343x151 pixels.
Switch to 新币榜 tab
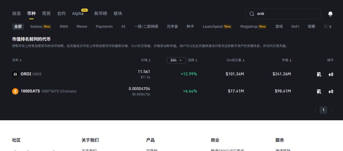tap(101, 13)
